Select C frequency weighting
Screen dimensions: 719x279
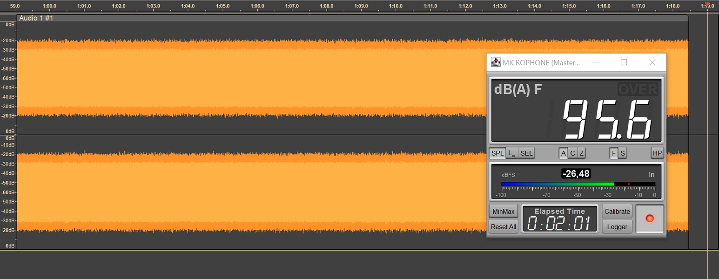[x=572, y=153]
